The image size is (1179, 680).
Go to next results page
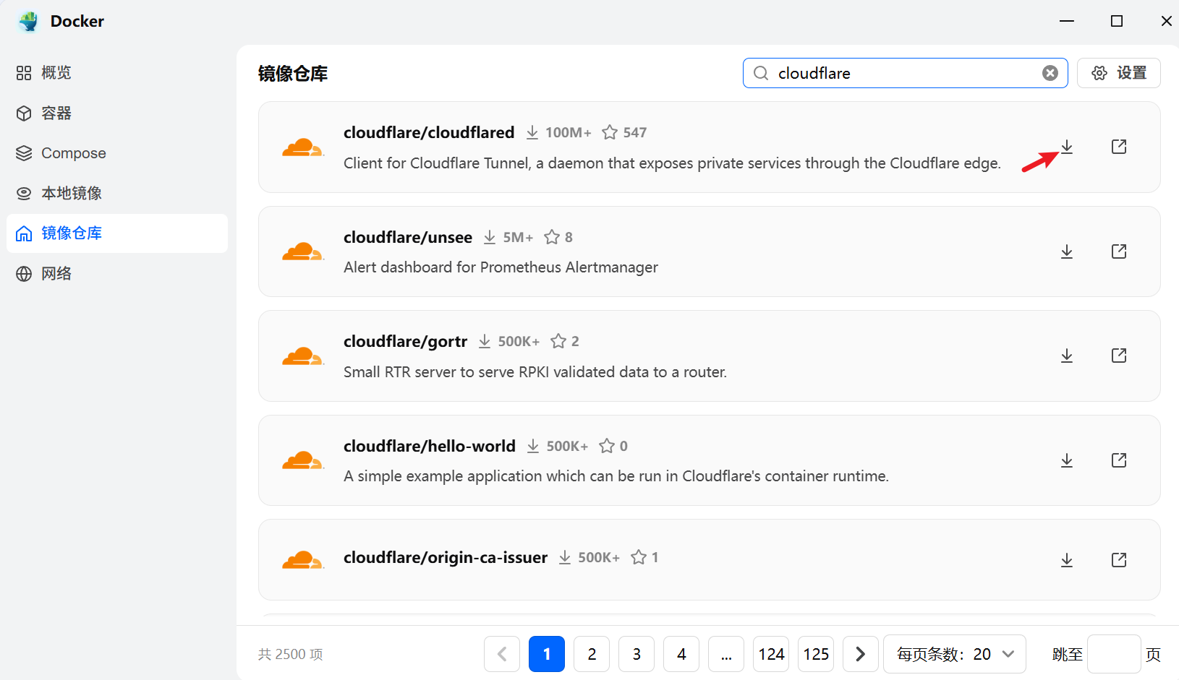(x=861, y=654)
